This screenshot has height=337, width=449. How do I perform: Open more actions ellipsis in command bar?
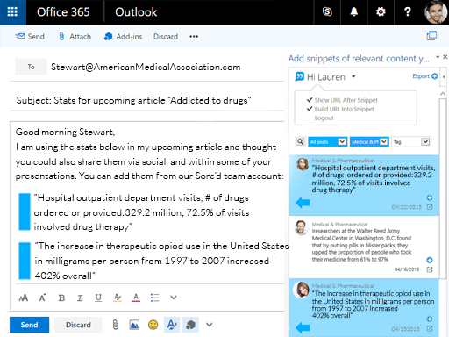pyautogui.click(x=194, y=37)
